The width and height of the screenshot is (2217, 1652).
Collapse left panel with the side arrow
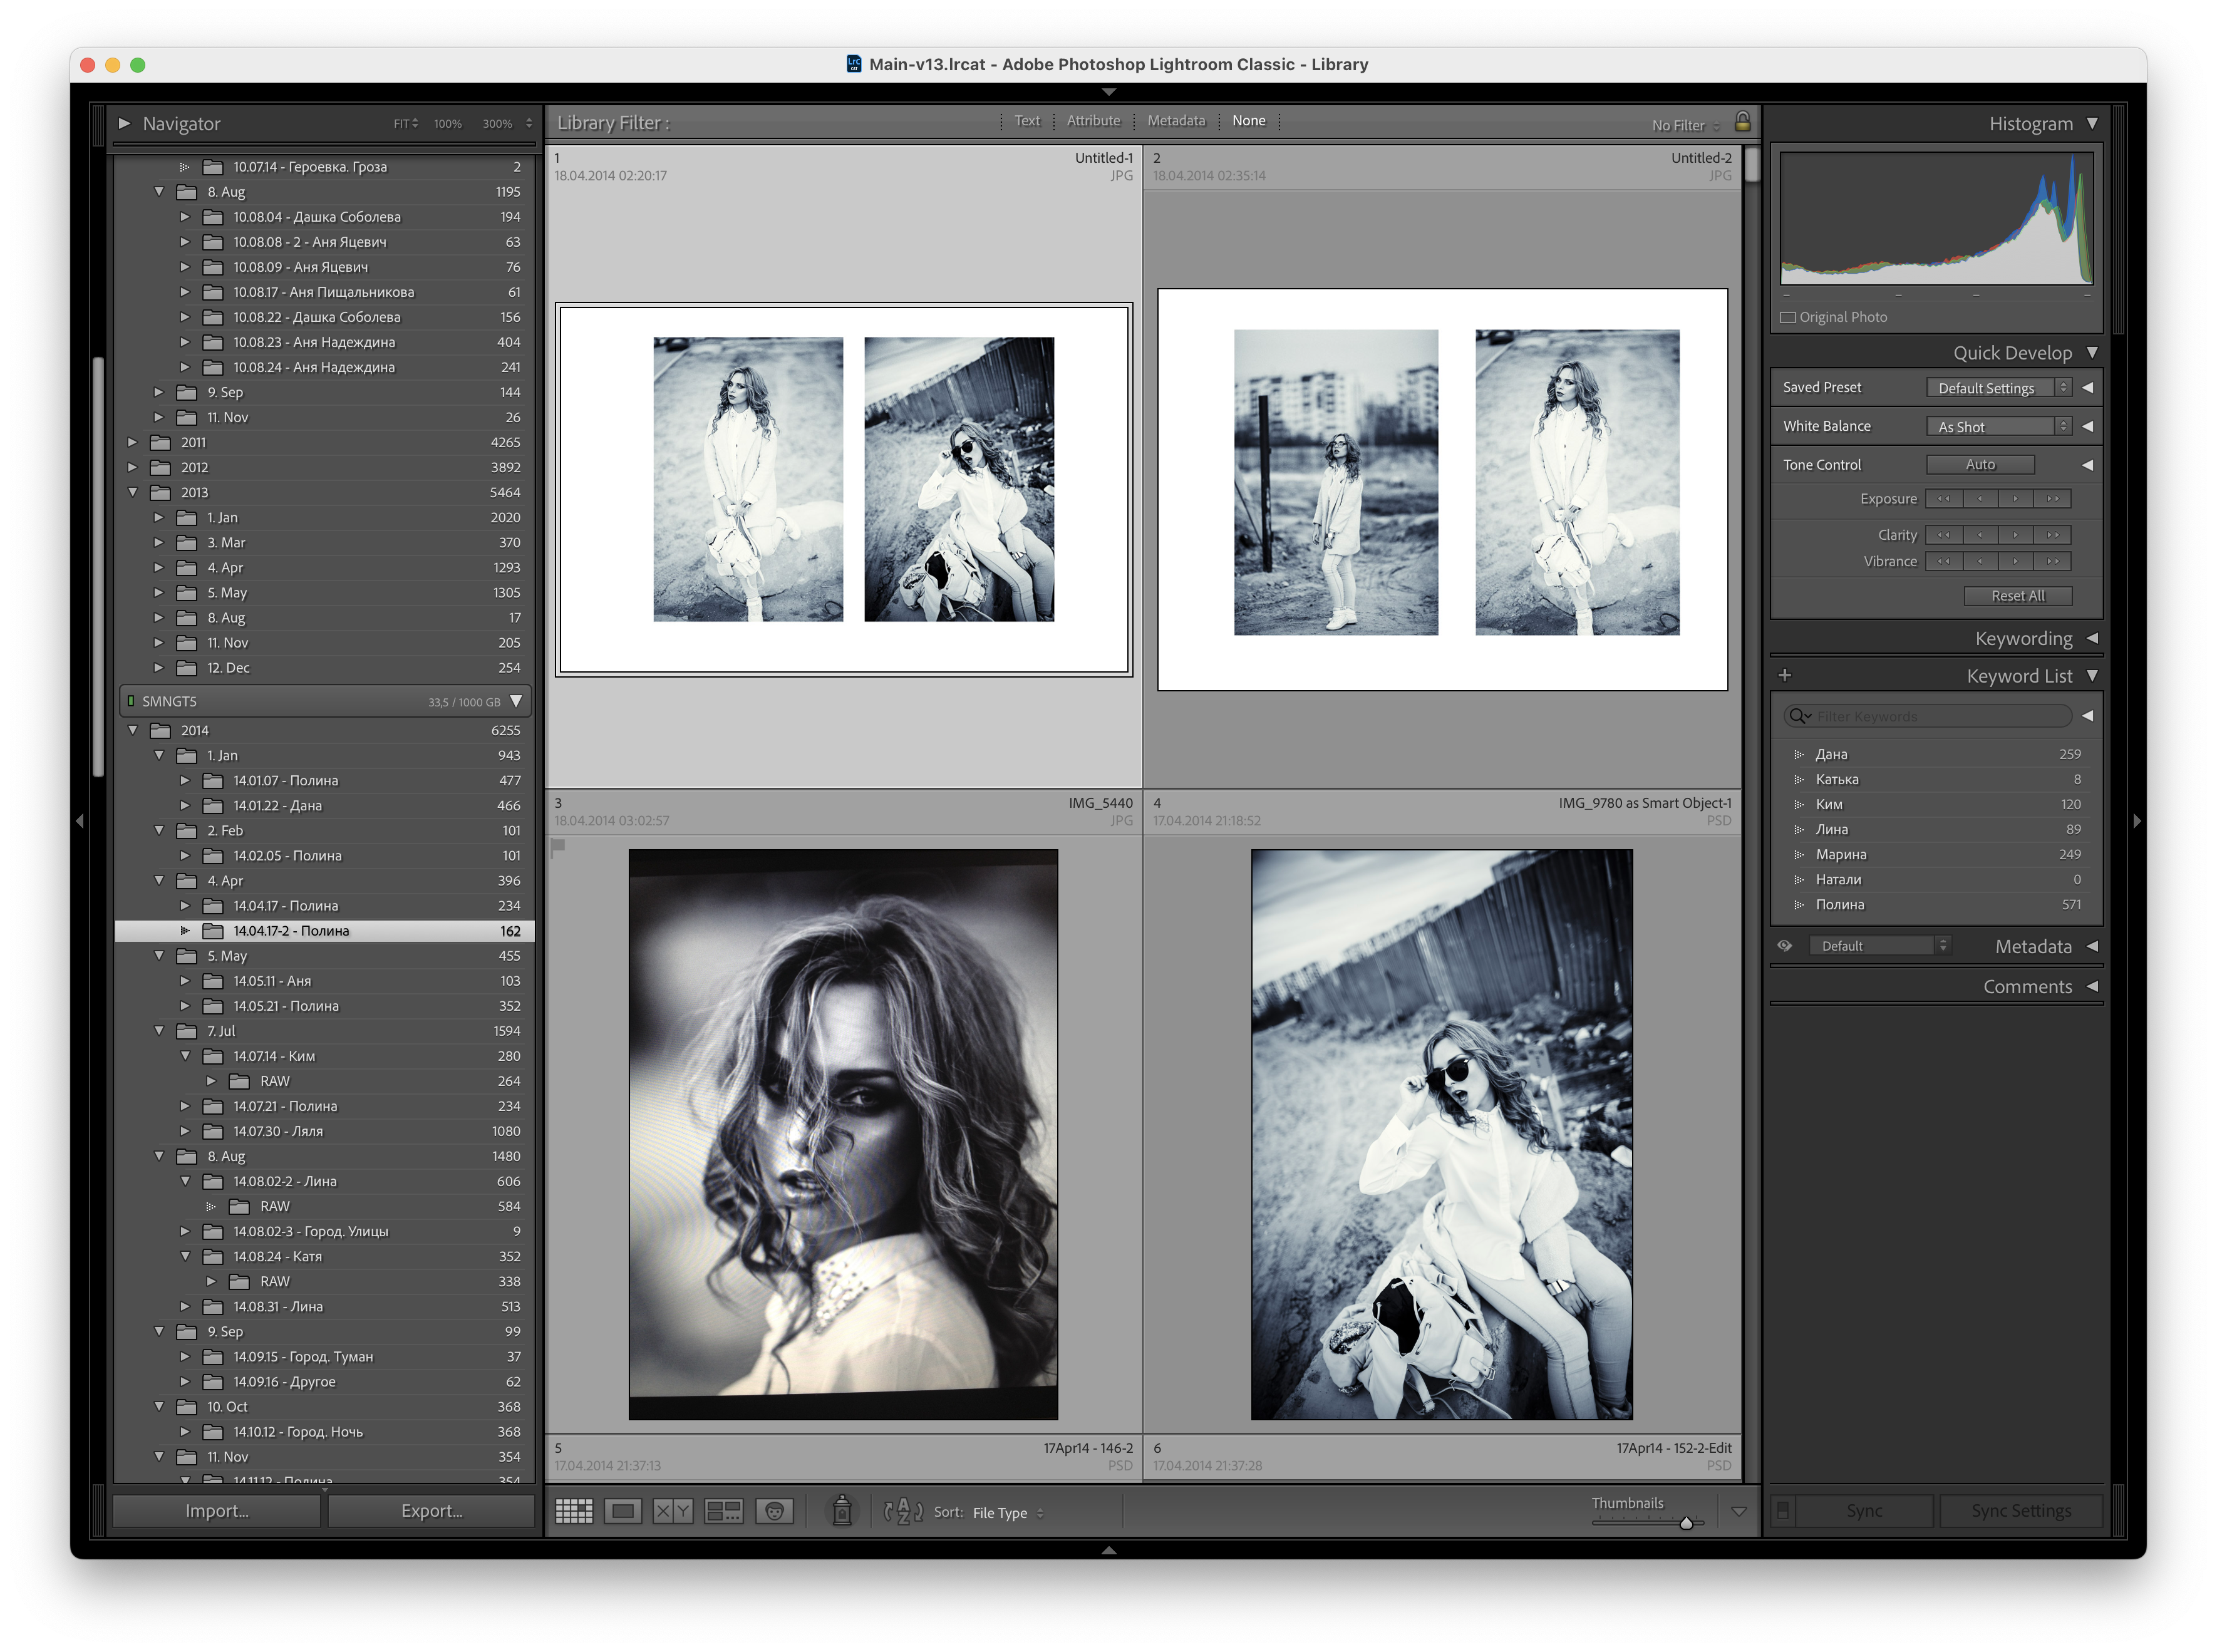(x=80, y=821)
